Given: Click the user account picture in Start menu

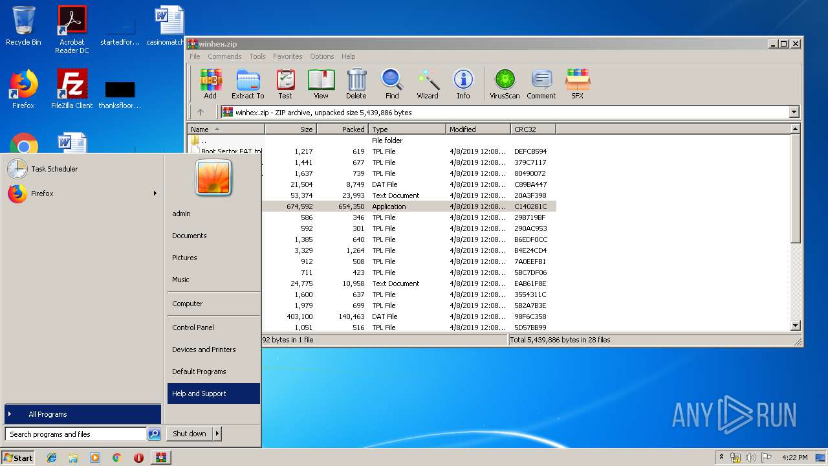Looking at the screenshot, I should pos(213,177).
